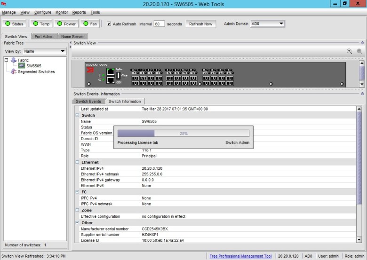Screen dimensions: 367x260
Task: Switch to the Port Admin tab
Action: [x=45, y=36]
